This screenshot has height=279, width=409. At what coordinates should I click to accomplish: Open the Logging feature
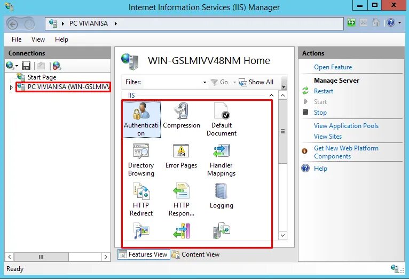click(222, 196)
